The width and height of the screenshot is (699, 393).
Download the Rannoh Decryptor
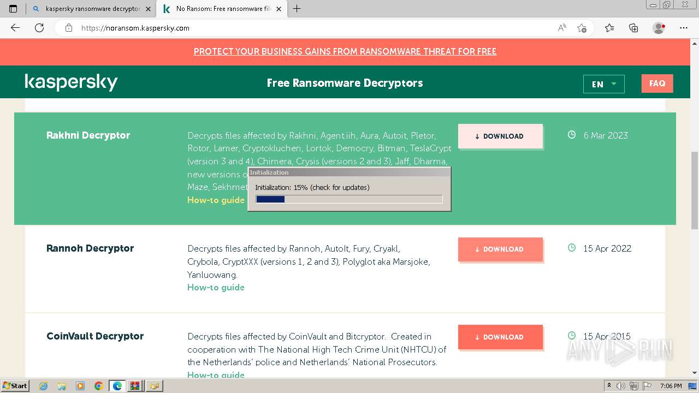pos(500,249)
